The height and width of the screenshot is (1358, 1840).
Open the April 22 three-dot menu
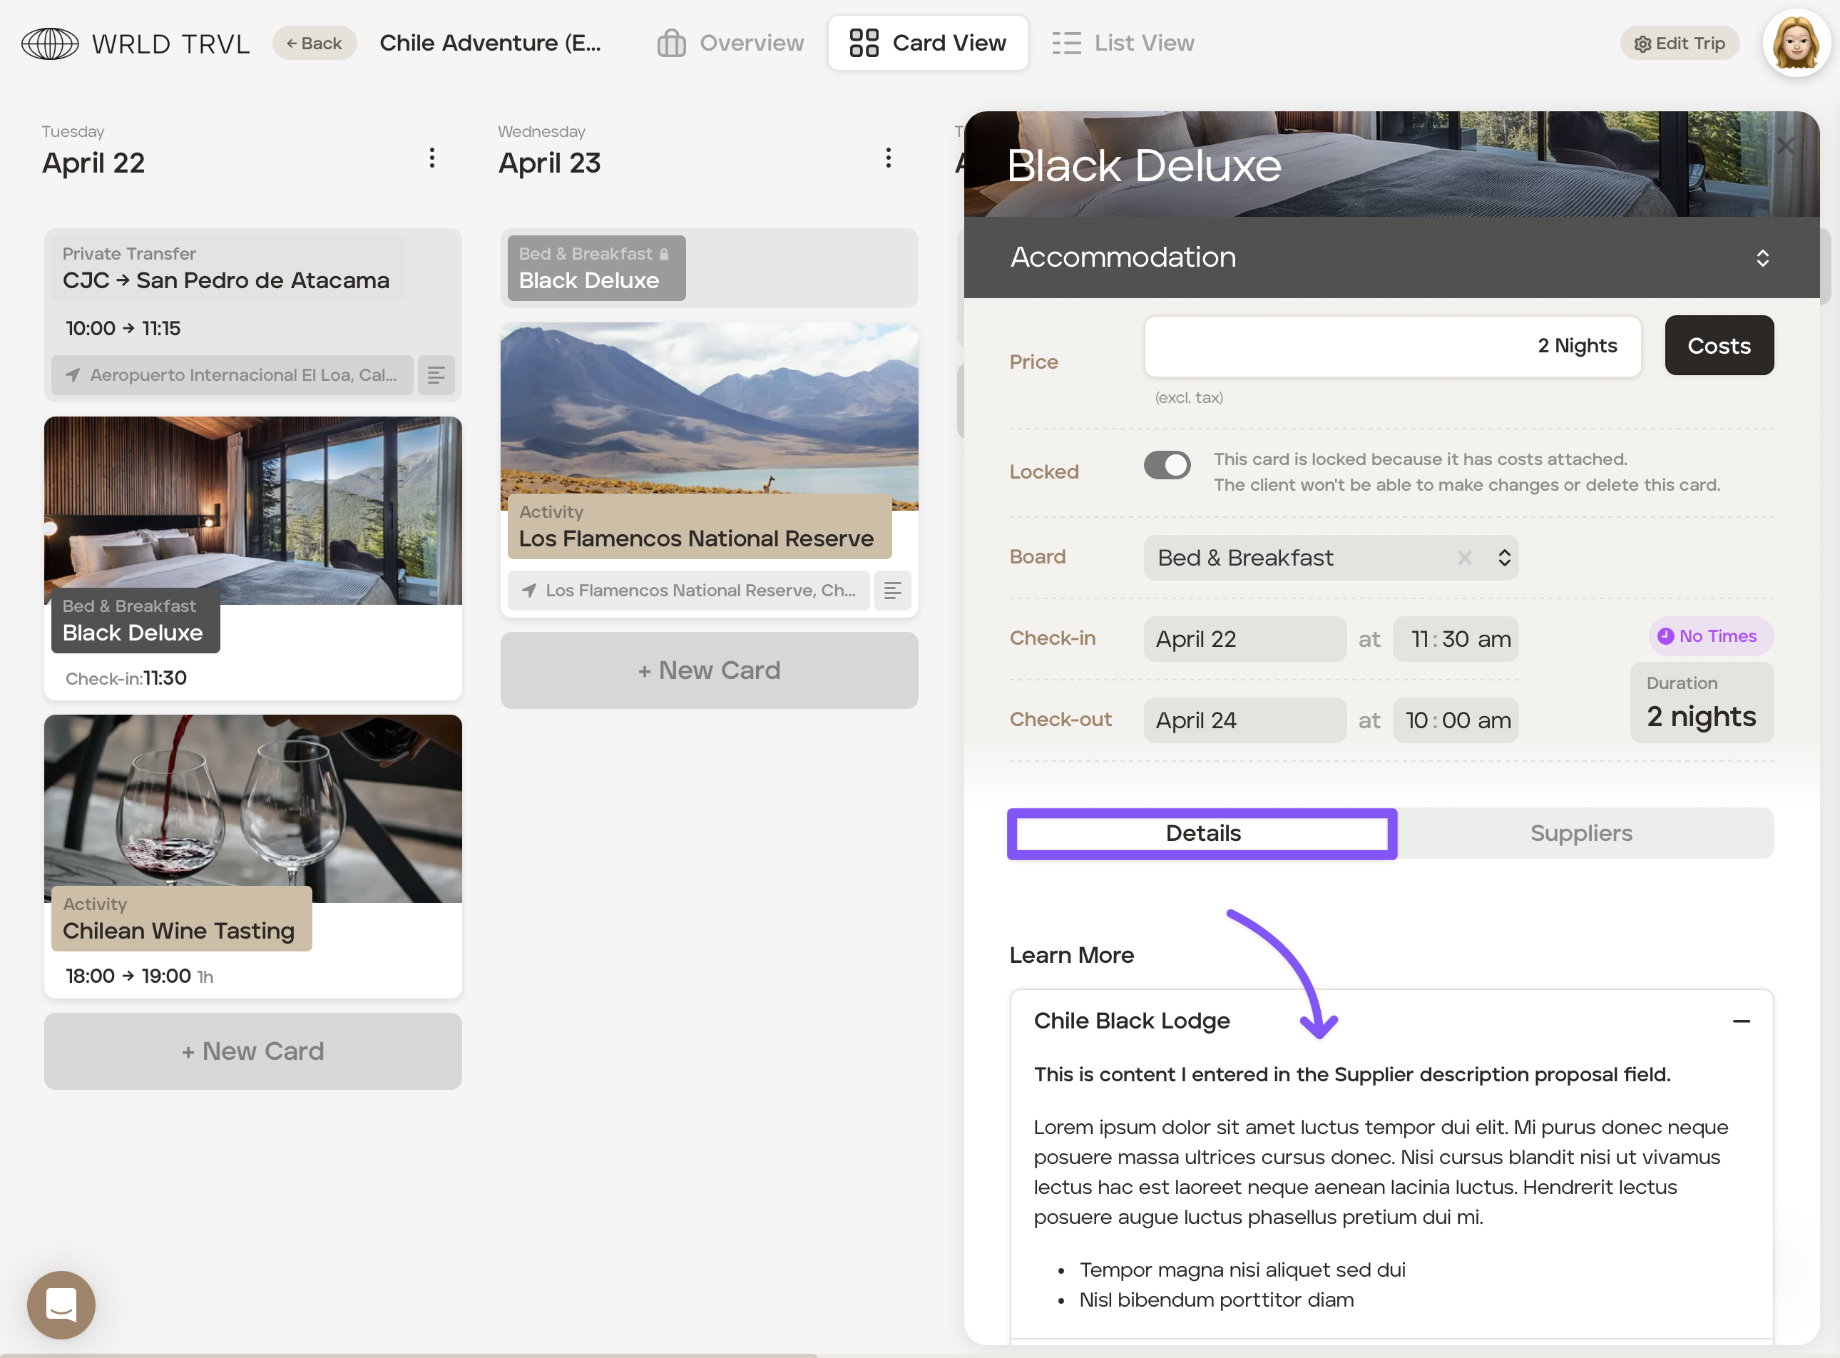[432, 158]
